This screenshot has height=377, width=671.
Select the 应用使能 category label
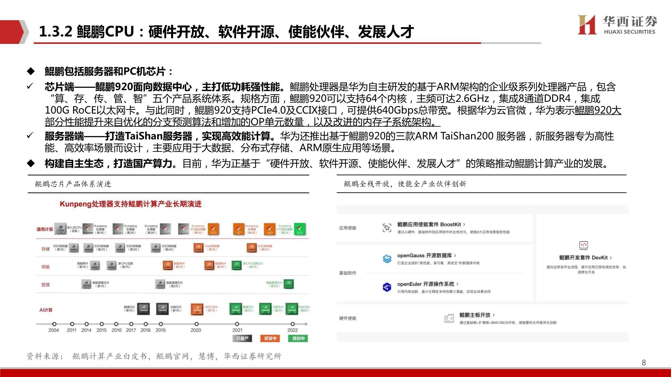pyautogui.click(x=348, y=228)
